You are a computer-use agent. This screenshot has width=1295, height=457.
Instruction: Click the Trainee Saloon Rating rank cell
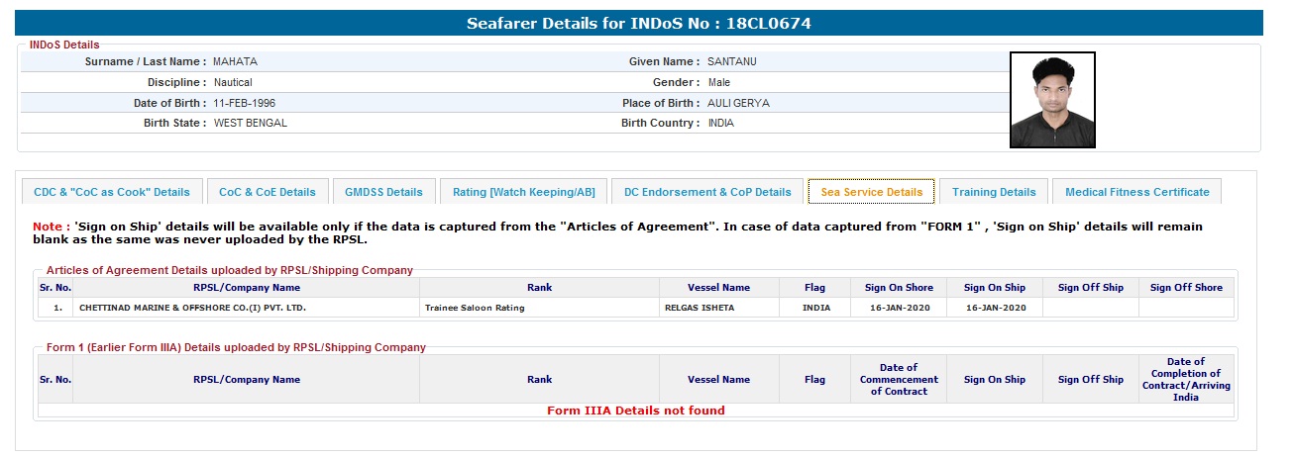point(475,308)
